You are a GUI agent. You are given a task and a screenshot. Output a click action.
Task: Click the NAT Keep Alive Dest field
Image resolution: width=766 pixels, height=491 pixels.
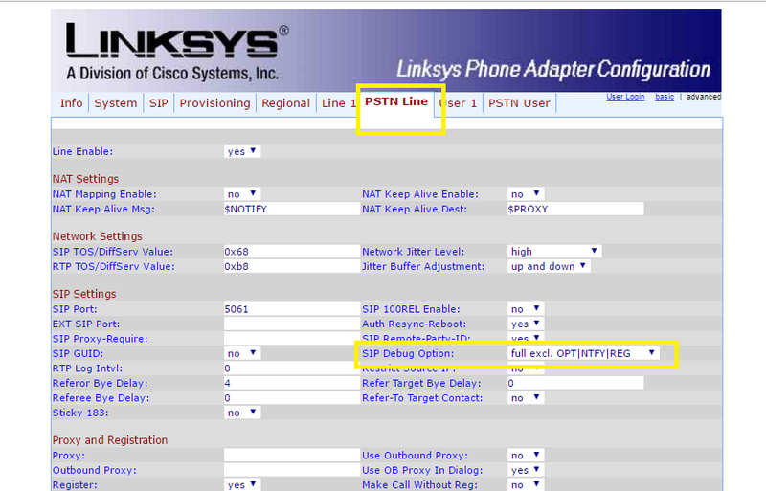click(575, 209)
